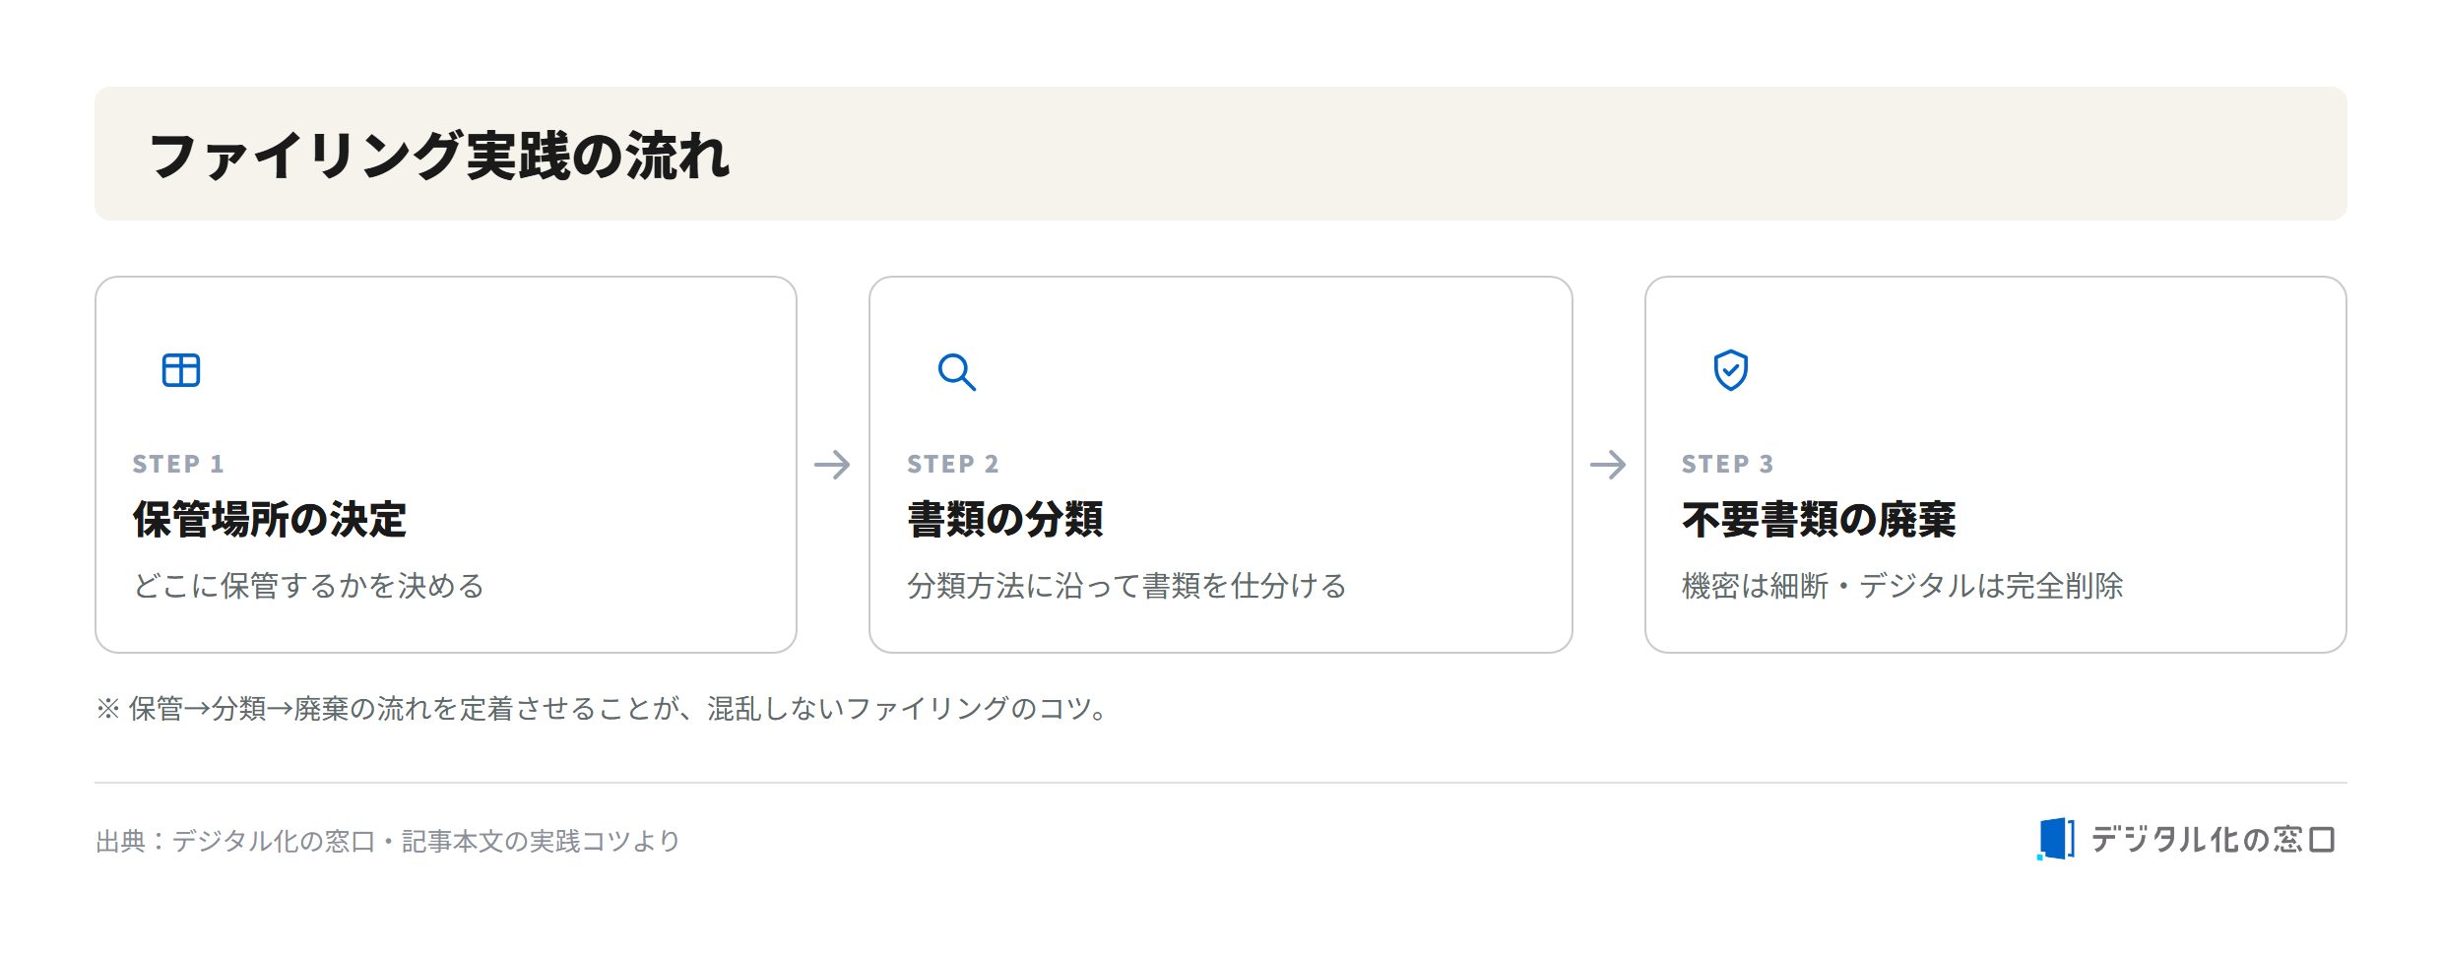Image resolution: width=2442 pixels, height=955 pixels.
Task: Click the blue door logo icon
Action: point(2056,839)
